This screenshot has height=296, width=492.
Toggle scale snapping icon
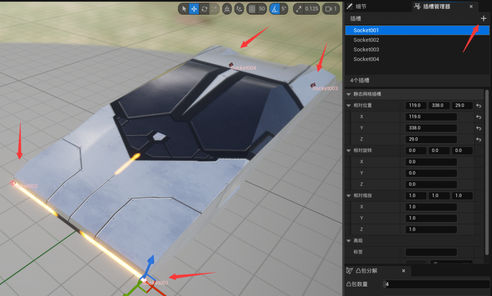[298, 9]
